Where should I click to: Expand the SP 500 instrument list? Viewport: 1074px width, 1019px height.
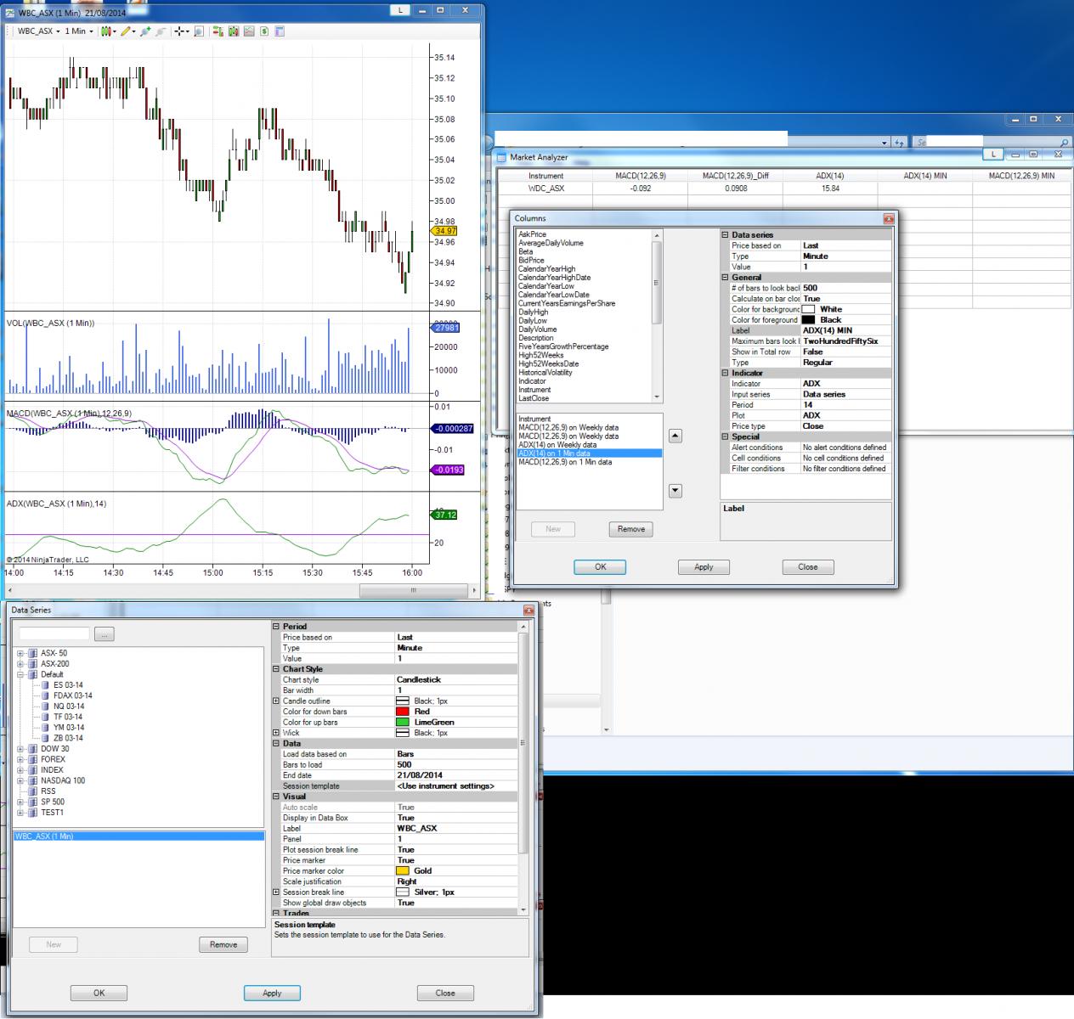coord(20,802)
